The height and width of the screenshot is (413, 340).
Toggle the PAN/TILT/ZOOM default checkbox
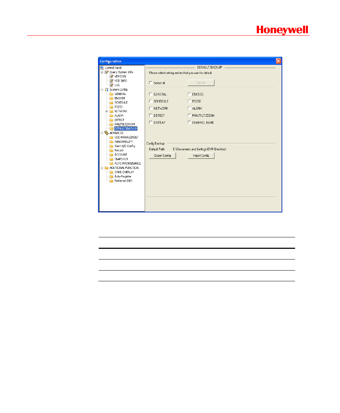189,115
